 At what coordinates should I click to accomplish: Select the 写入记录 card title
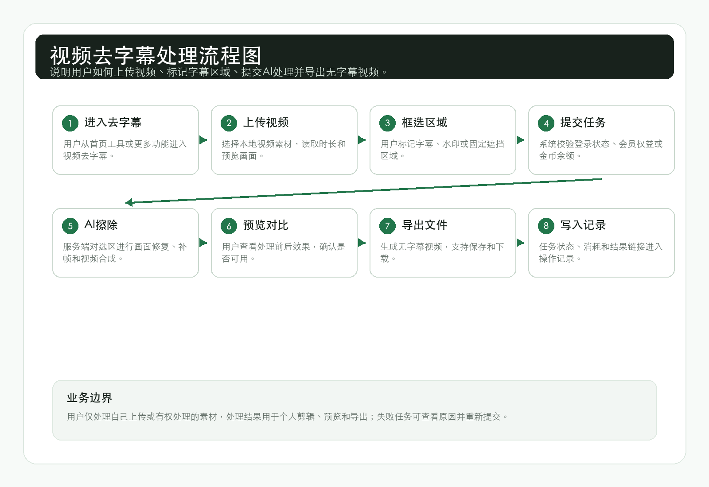tap(583, 225)
